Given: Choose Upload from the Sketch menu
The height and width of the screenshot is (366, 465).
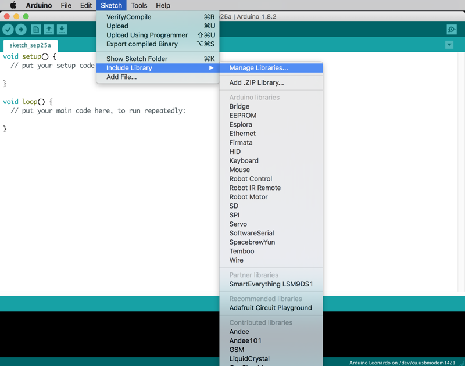Looking at the screenshot, I should click(158, 26).
